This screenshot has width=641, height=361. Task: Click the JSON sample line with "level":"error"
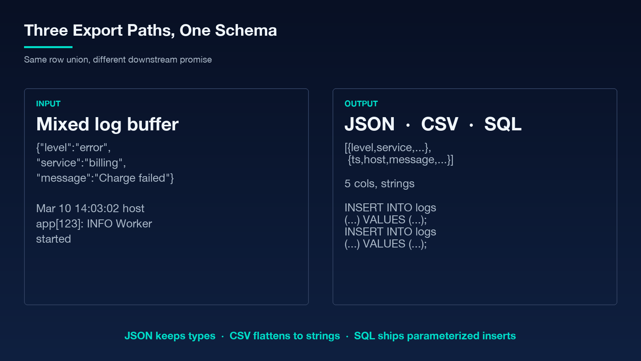[x=73, y=148]
